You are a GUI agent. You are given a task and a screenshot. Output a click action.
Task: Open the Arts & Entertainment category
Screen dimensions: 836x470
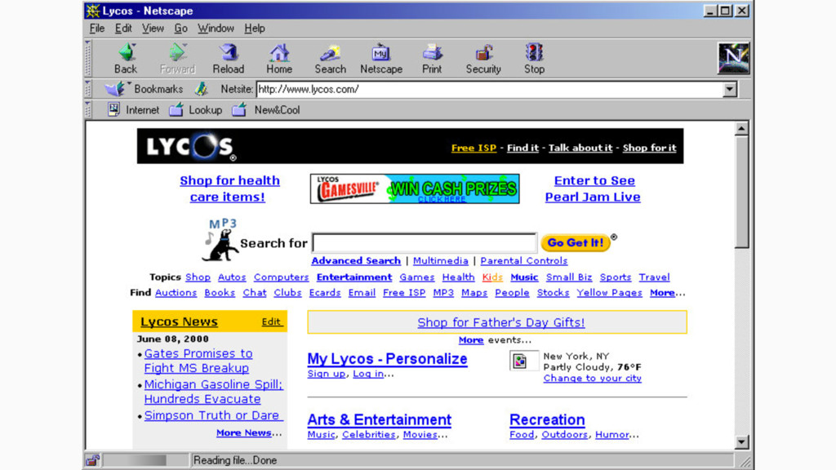tap(379, 420)
